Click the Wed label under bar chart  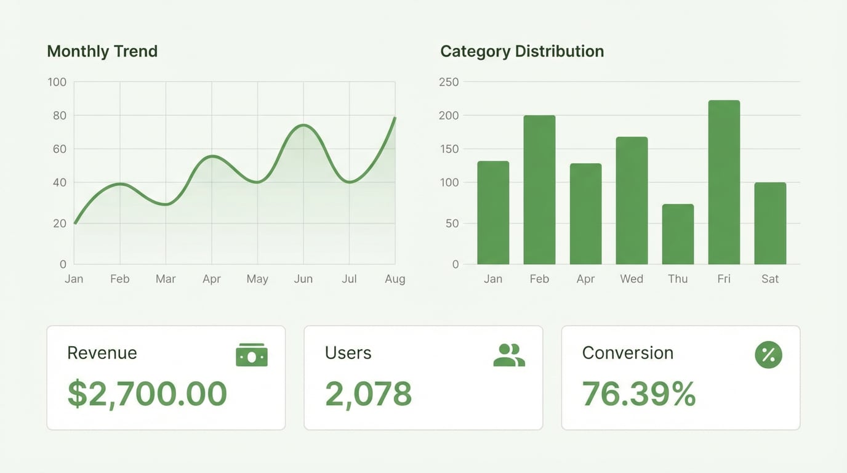point(631,278)
